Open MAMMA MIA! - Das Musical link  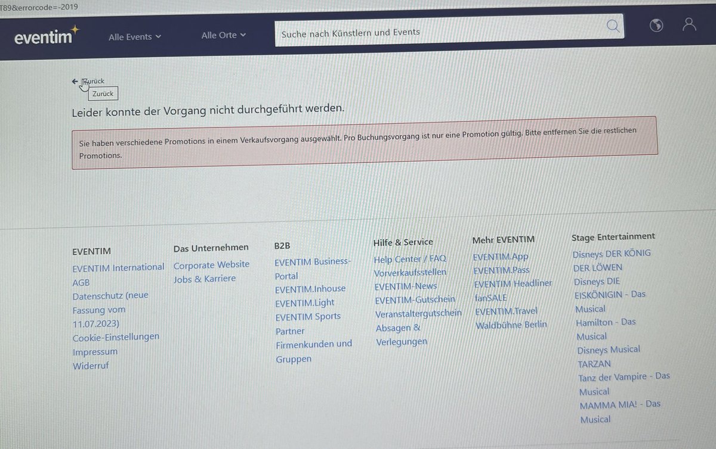[620, 411]
